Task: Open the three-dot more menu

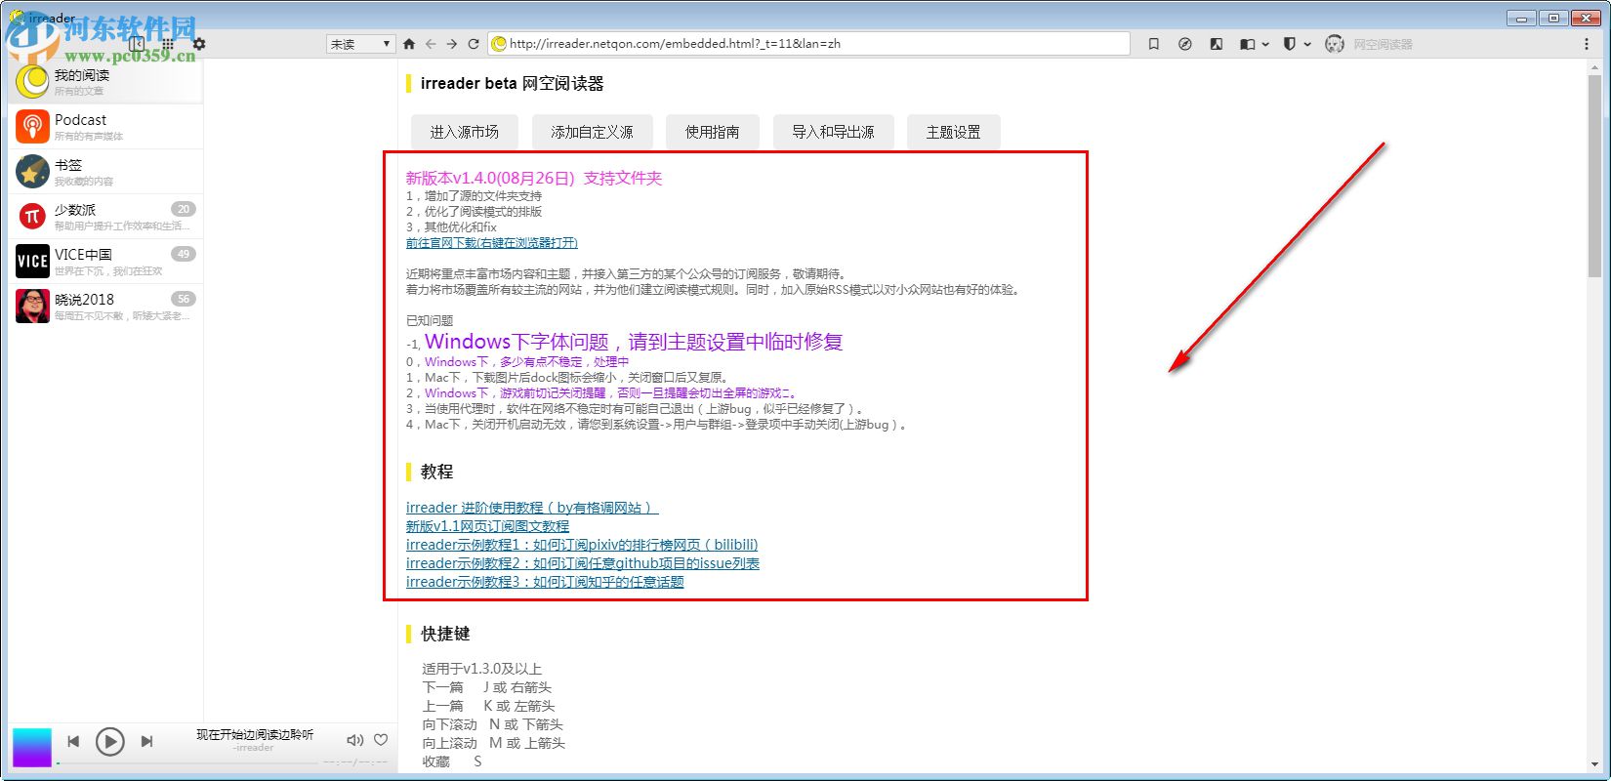Action: (1587, 44)
